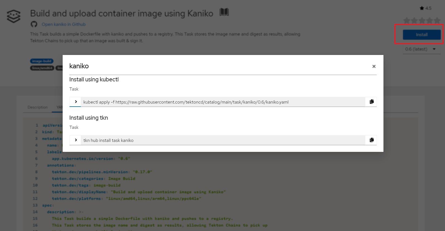Click YAML line 'tekton.dev/platforms'
The height and width of the screenshot is (231, 445).
click(126, 199)
